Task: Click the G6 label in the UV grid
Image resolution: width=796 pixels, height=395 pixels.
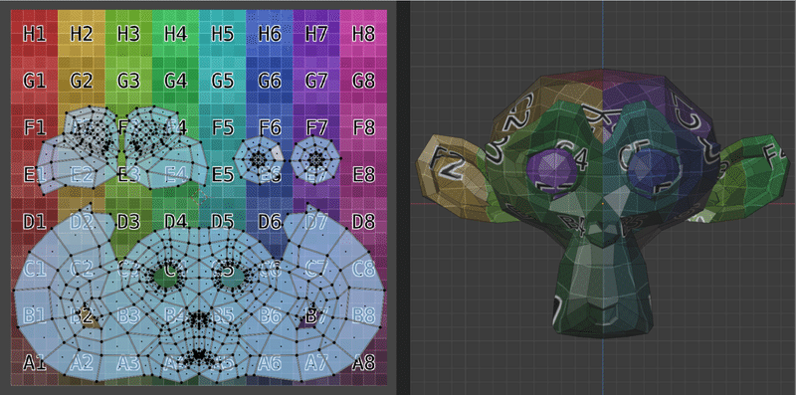Action: point(270,81)
